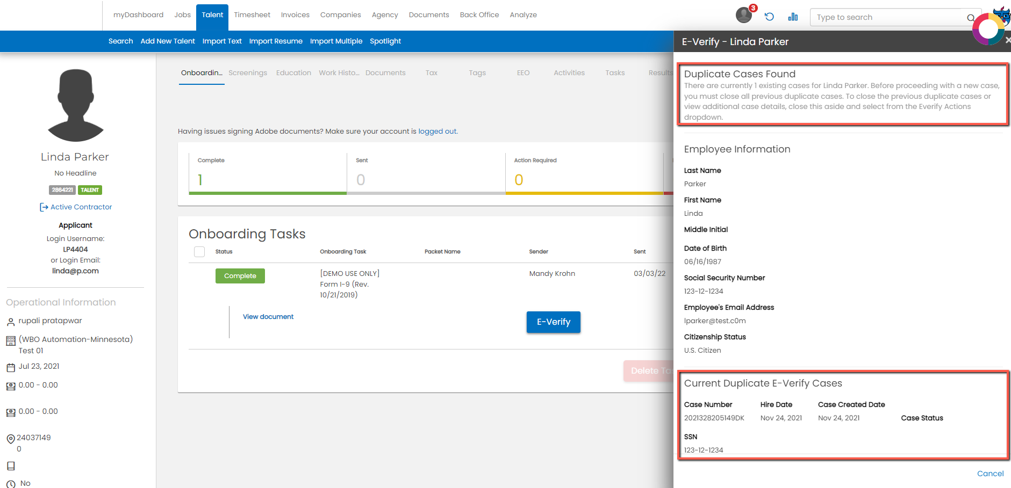Select the Onboarding profile tab
This screenshot has height=488, width=1011.
pos(202,73)
